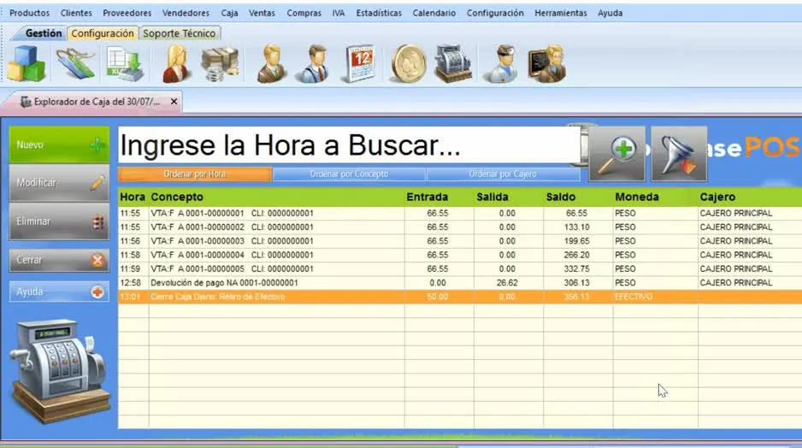Close the Explorador de Caja tab
802x448 pixels.
(174, 101)
